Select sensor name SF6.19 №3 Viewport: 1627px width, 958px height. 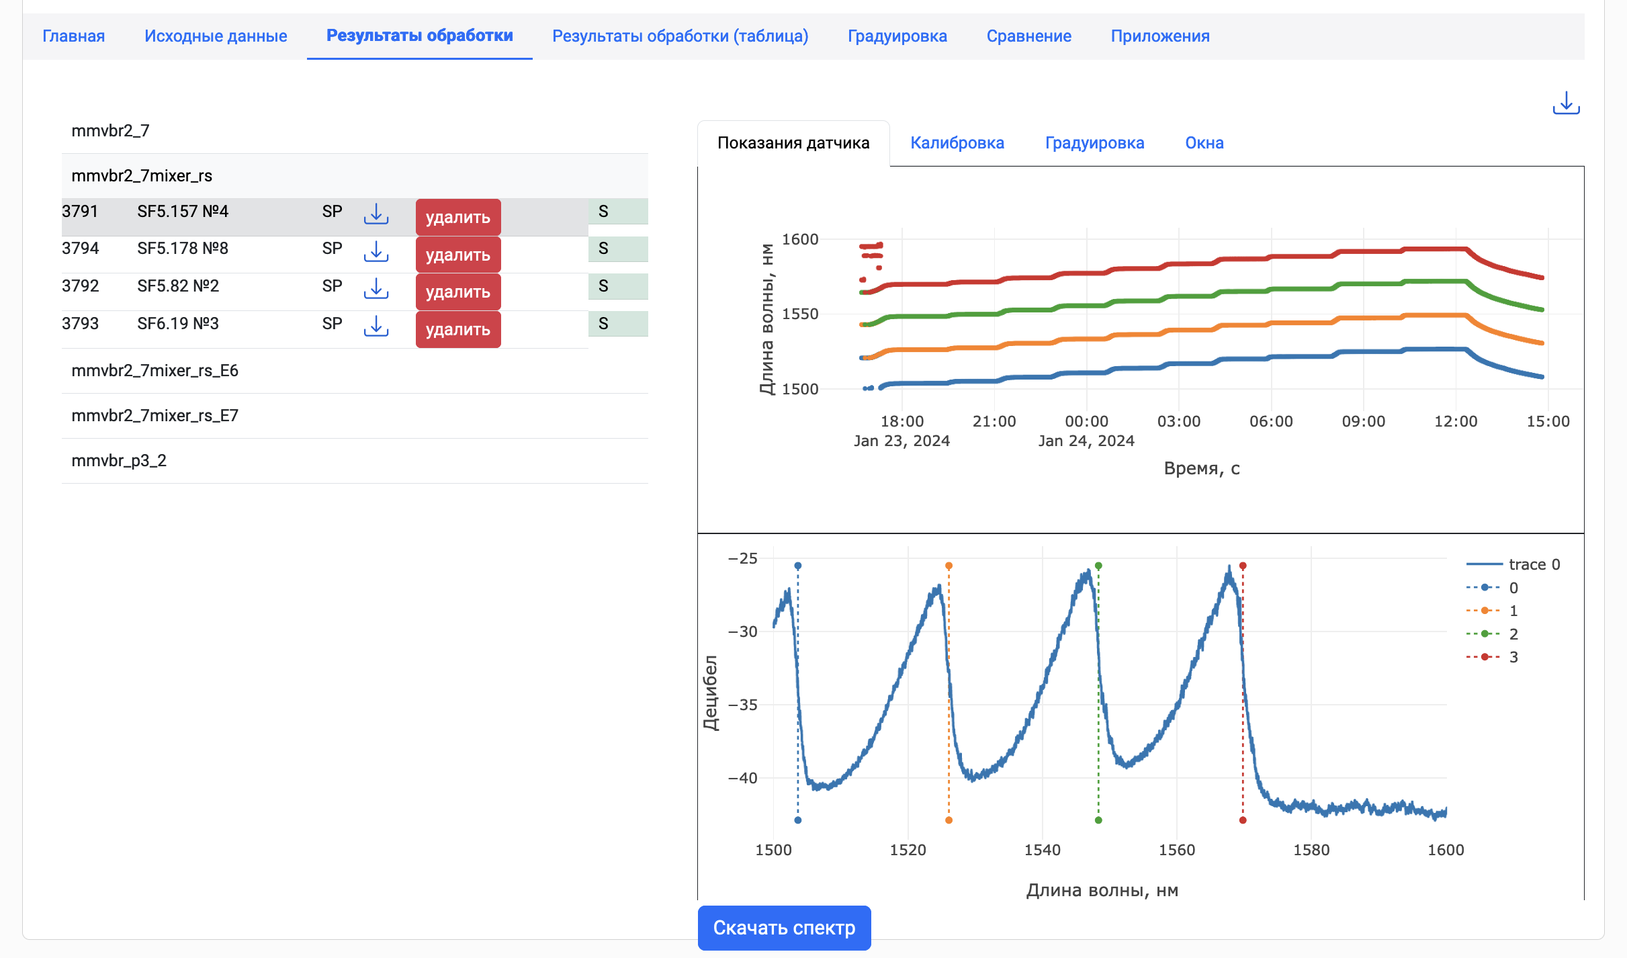pos(178,324)
